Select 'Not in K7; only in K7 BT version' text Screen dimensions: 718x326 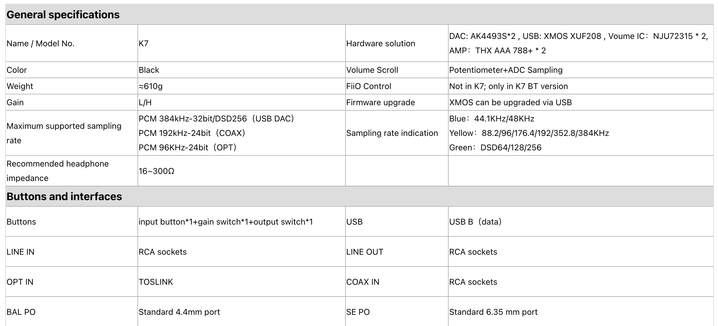click(x=509, y=86)
